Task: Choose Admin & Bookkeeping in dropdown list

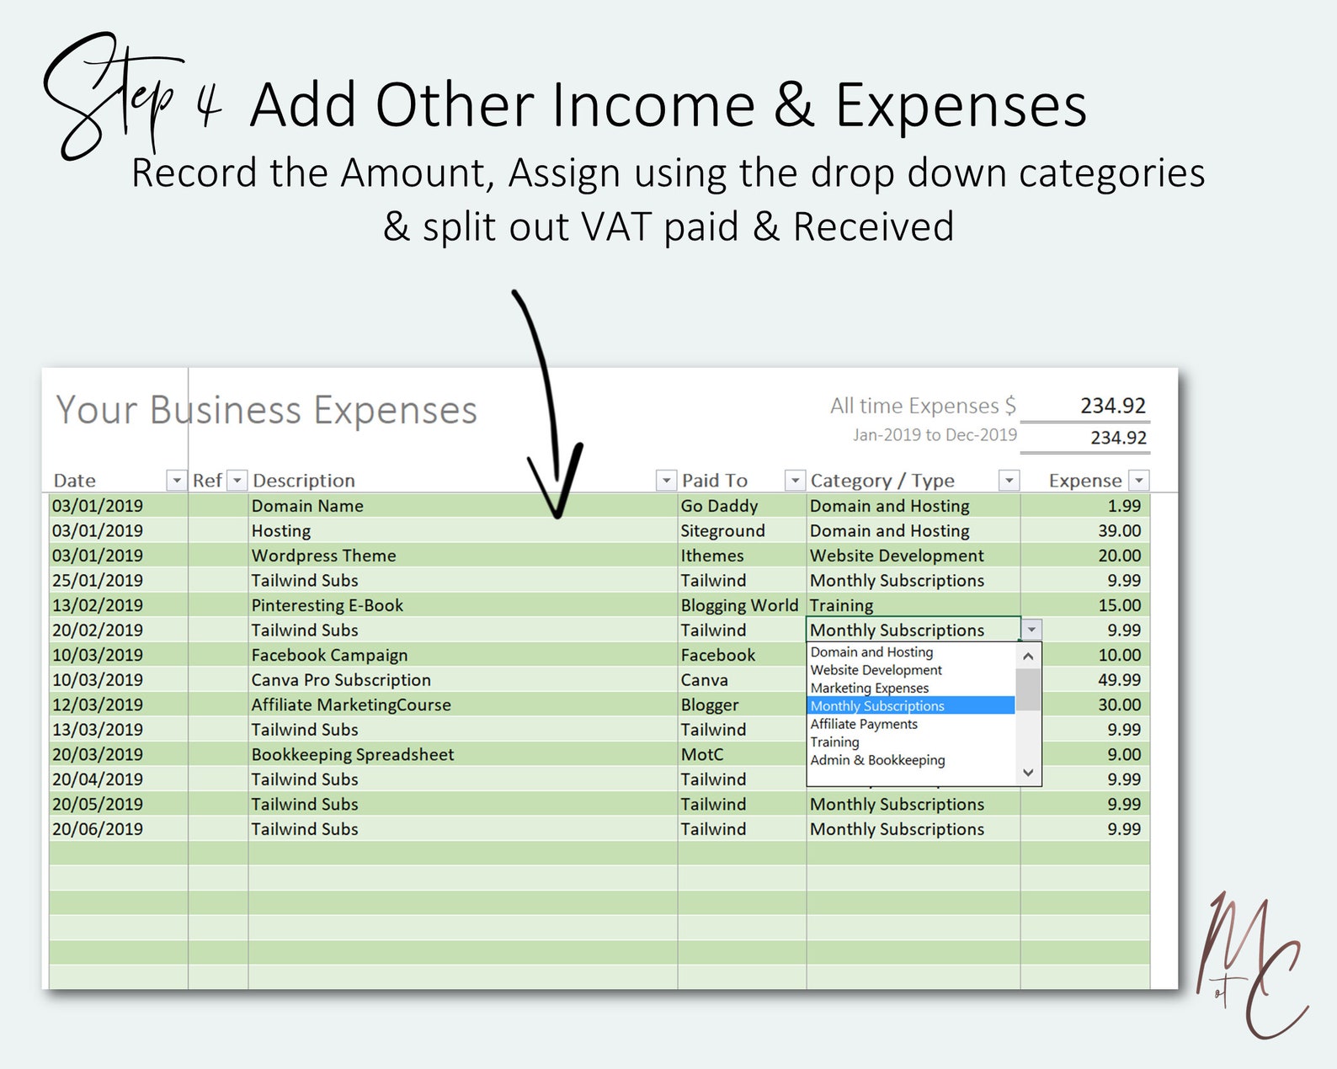Action: coord(911,760)
